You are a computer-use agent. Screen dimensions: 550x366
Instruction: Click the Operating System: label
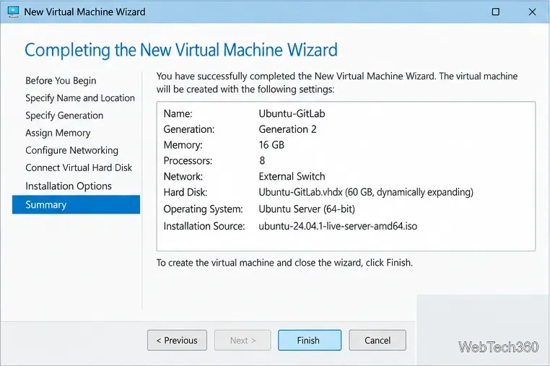click(x=203, y=209)
